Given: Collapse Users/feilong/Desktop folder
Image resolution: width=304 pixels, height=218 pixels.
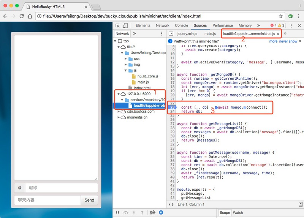Looking at the screenshot, I should (x=122, y=53).
